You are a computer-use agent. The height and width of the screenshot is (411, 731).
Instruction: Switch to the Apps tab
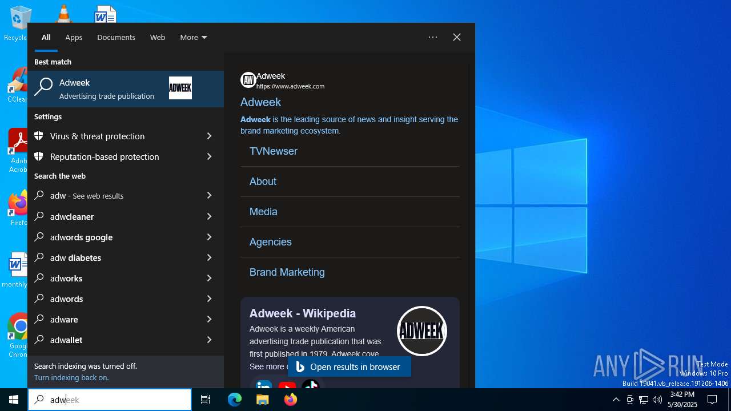click(74, 37)
